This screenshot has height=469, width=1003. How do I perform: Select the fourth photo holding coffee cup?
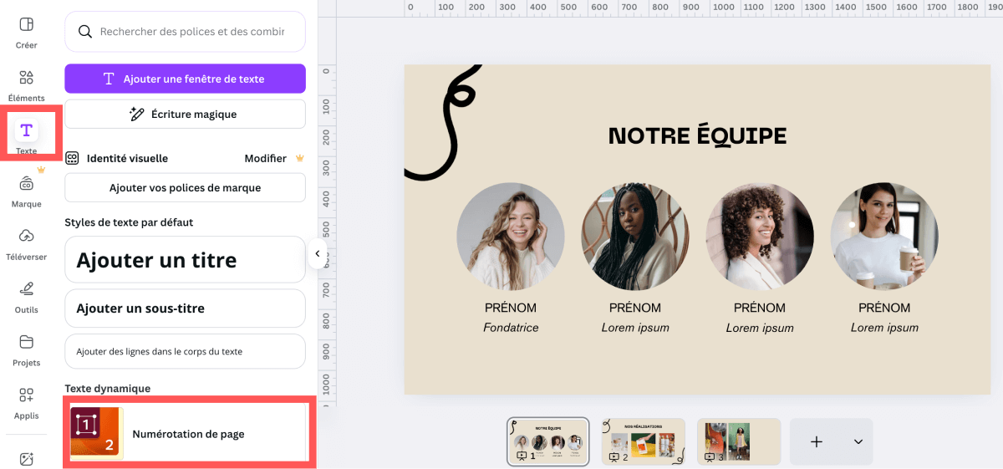point(884,237)
